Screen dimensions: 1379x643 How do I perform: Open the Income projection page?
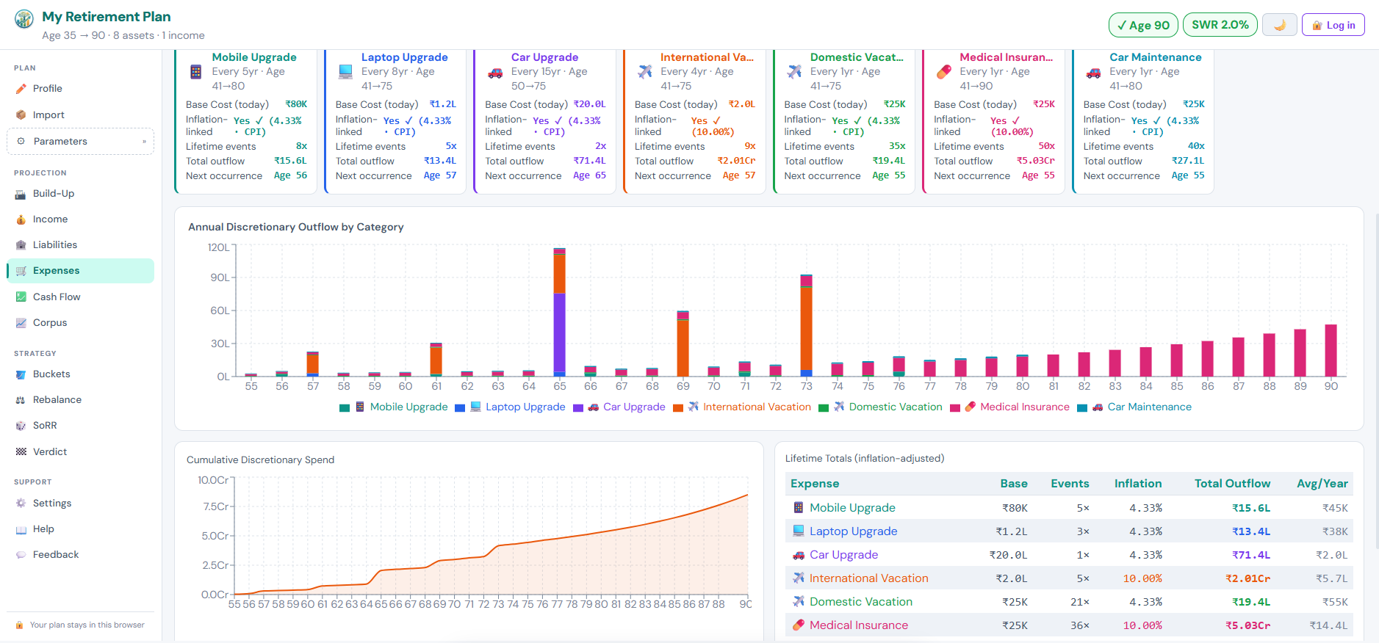[x=81, y=219]
